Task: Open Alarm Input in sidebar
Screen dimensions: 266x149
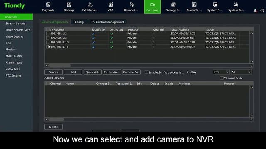Action: click(14, 62)
